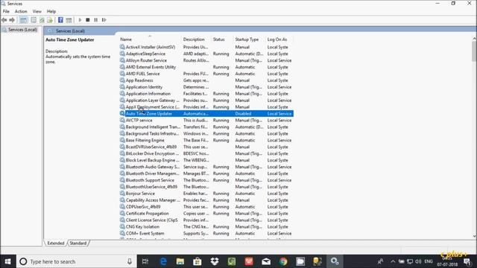The image size is (477, 268).
Task: Open the volume control in system tray
Action: [419, 261]
